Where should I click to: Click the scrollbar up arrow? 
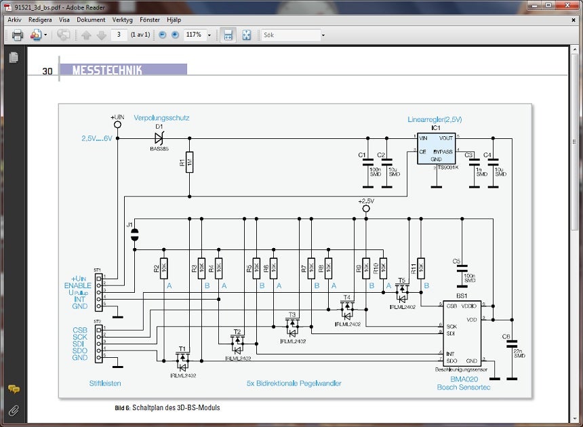pos(574,49)
